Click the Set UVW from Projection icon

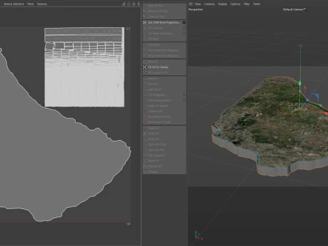144,23
